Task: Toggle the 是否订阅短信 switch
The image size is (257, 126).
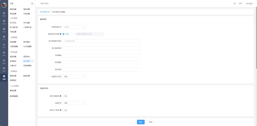Action: coord(65,96)
